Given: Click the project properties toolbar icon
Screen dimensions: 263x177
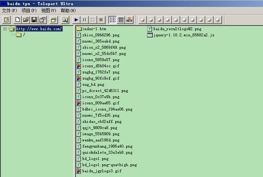Looking at the screenshot, I should [x=42, y=20].
